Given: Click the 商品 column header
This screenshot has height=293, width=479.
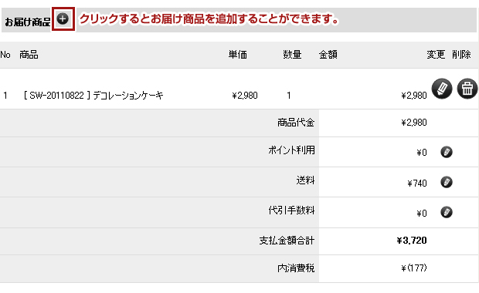Looking at the screenshot, I should tap(29, 55).
